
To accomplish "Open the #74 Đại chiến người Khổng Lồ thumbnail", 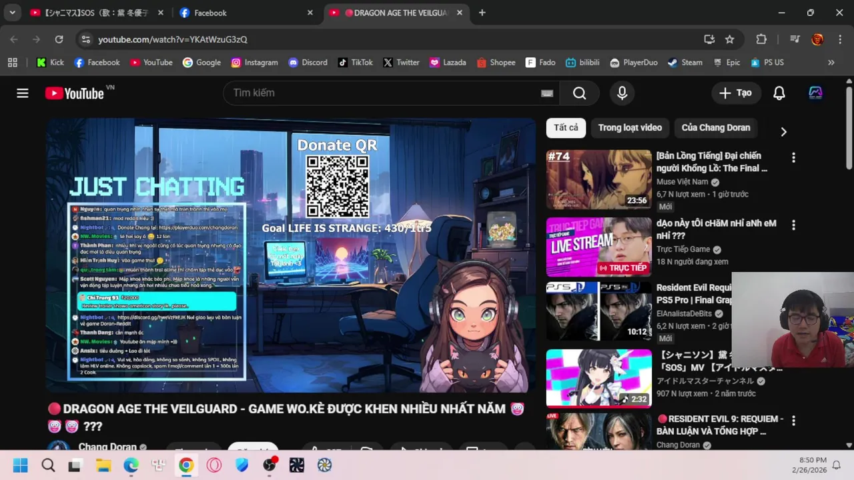I will (598, 179).
